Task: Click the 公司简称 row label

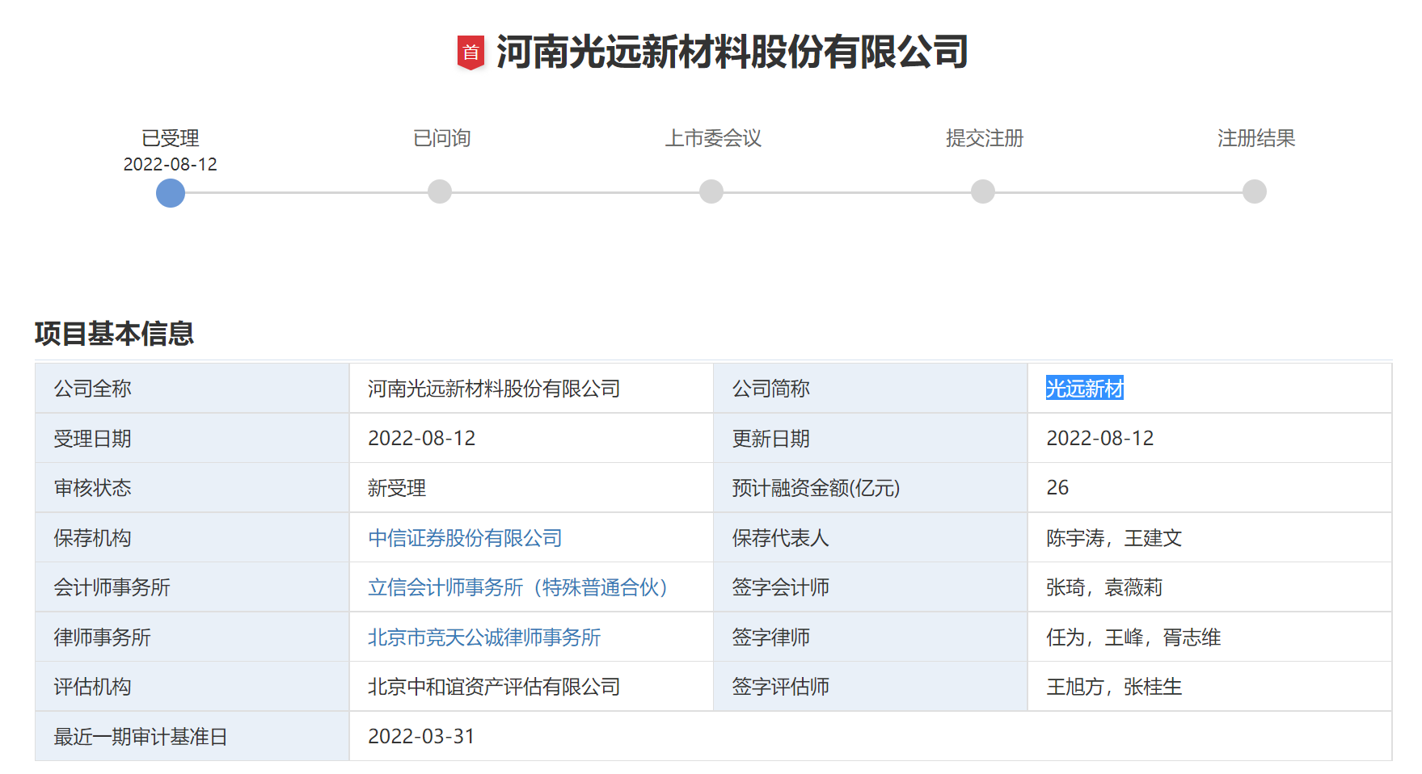Action: click(x=770, y=389)
